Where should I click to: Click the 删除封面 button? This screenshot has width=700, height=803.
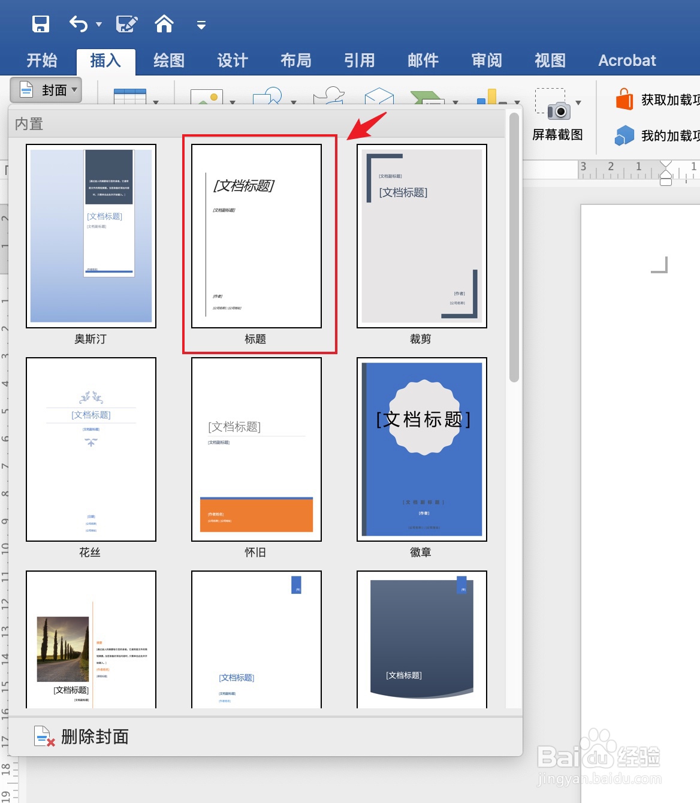click(x=83, y=736)
